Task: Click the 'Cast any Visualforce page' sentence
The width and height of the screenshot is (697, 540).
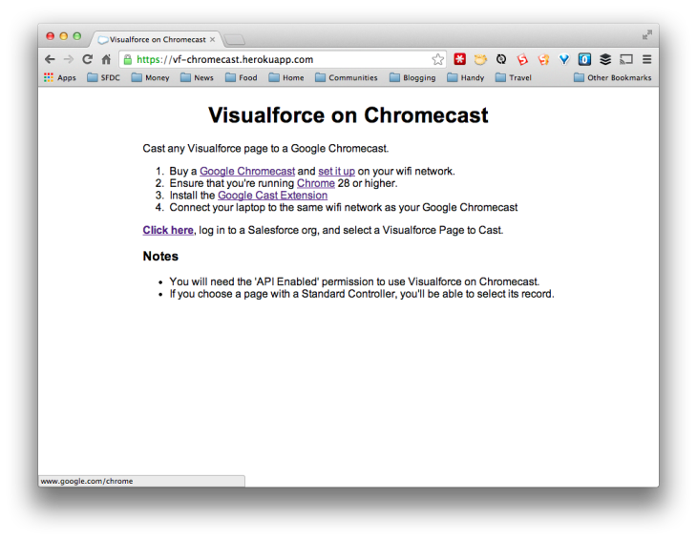Action: (265, 148)
